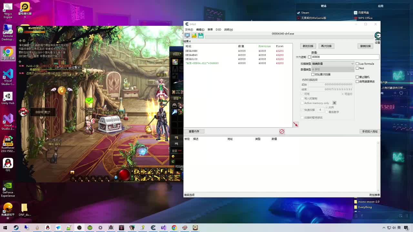Open RustRover desktop shortcut
Image resolution: width=413 pixels, height=232 pixels.
coord(8,144)
